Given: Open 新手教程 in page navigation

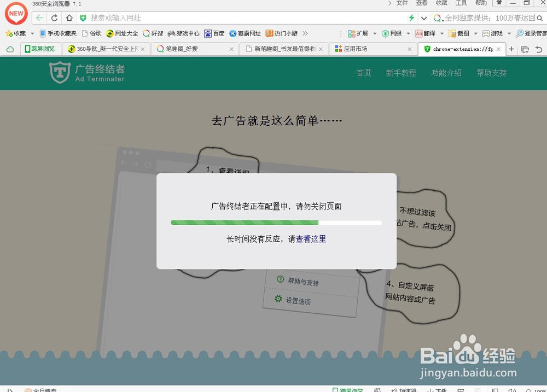Looking at the screenshot, I should [x=401, y=73].
